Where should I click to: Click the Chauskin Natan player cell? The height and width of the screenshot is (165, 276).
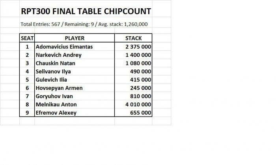pyautogui.click(x=56, y=63)
